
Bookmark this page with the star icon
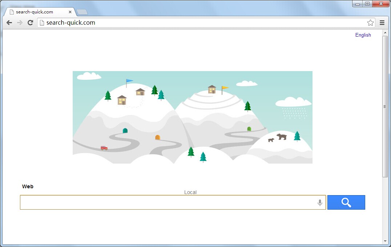click(x=370, y=22)
